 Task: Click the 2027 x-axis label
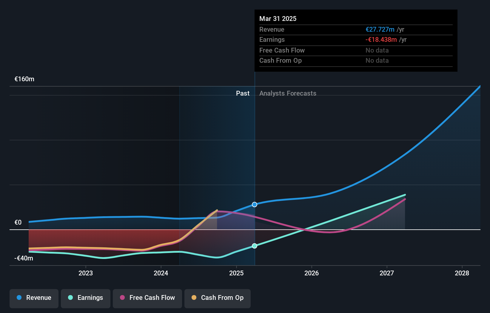(387, 273)
